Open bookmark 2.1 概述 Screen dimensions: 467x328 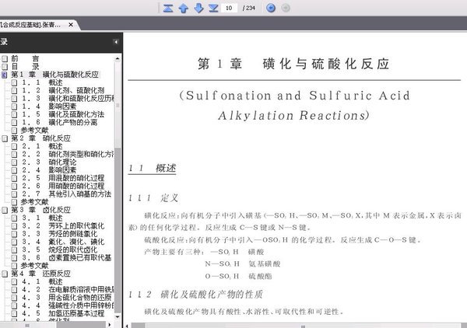tap(42, 146)
